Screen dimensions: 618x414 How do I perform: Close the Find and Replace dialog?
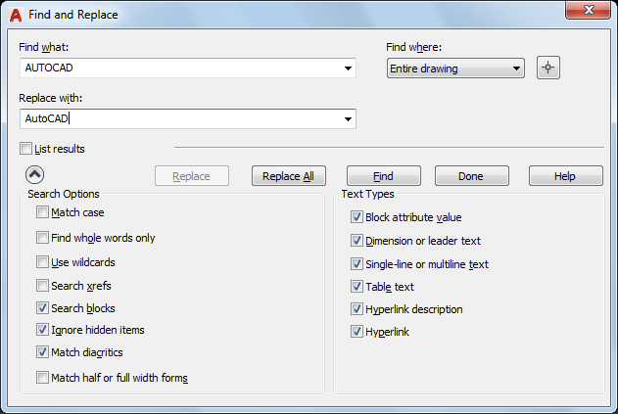588,10
